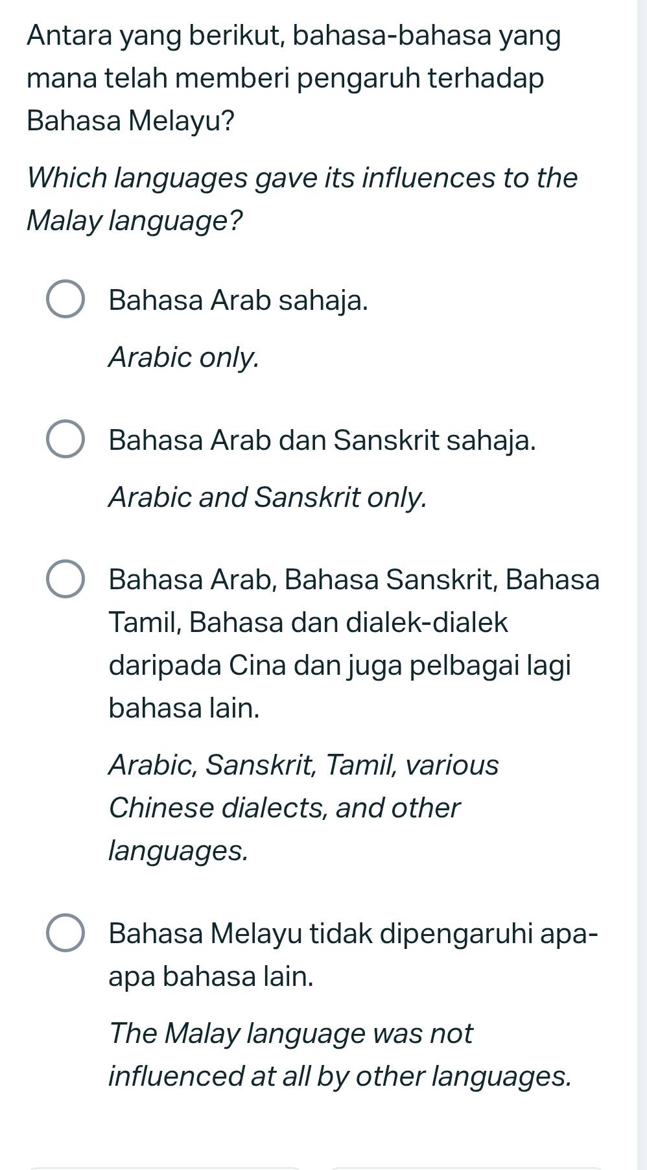
Task: Click the English question 'Which languages gave its influences'
Action: point(302,199)
